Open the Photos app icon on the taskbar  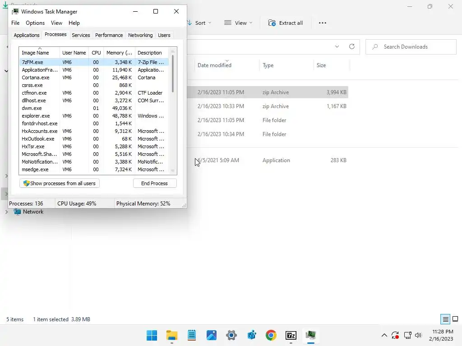(212, 335)
